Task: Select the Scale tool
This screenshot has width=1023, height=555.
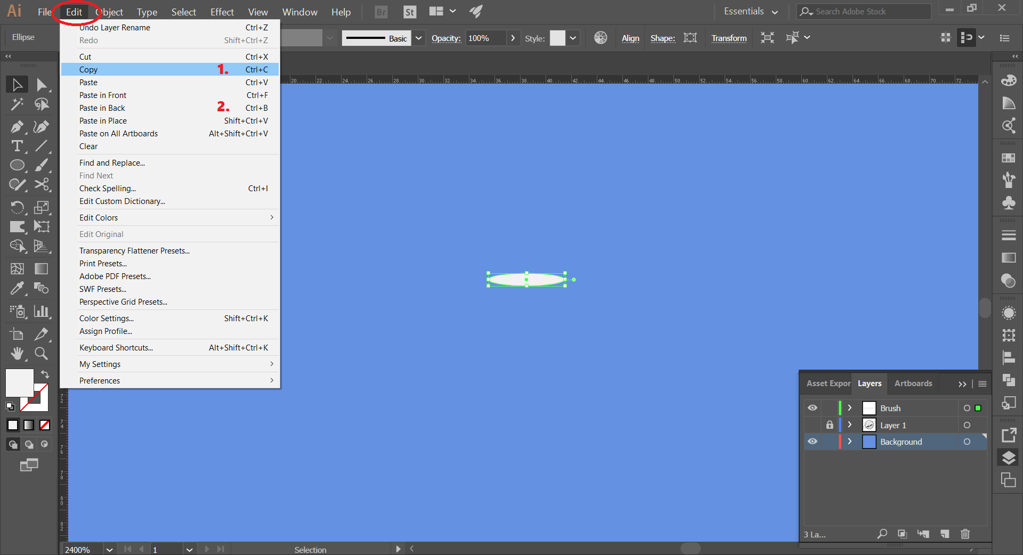Action: click(42, 207)
